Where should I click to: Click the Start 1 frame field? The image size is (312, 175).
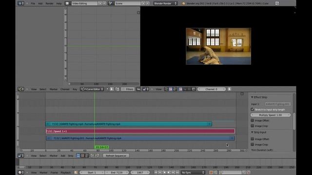coord(92,173)
